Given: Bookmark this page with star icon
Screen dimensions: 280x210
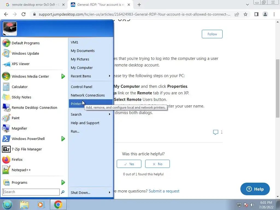Looking at the screenshot, I should pos(246,14).
